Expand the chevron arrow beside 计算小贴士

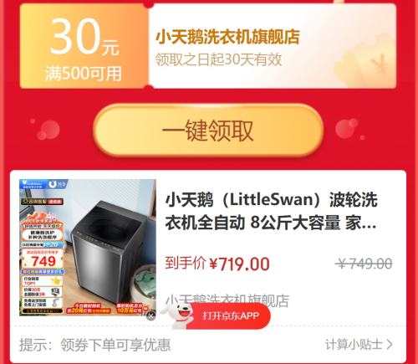(390, 345)
